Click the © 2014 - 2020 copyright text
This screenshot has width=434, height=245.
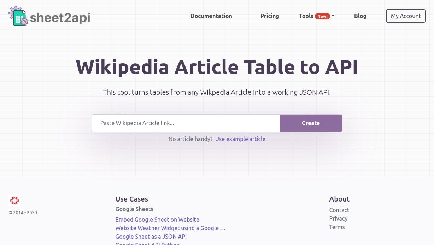[x=23, y=213]
